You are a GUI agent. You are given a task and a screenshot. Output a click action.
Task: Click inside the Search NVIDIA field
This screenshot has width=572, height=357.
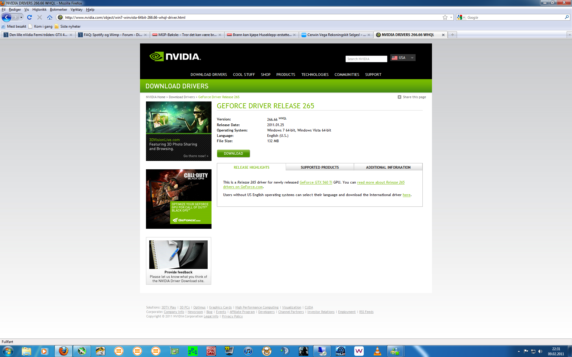click(x=366, y=59)
